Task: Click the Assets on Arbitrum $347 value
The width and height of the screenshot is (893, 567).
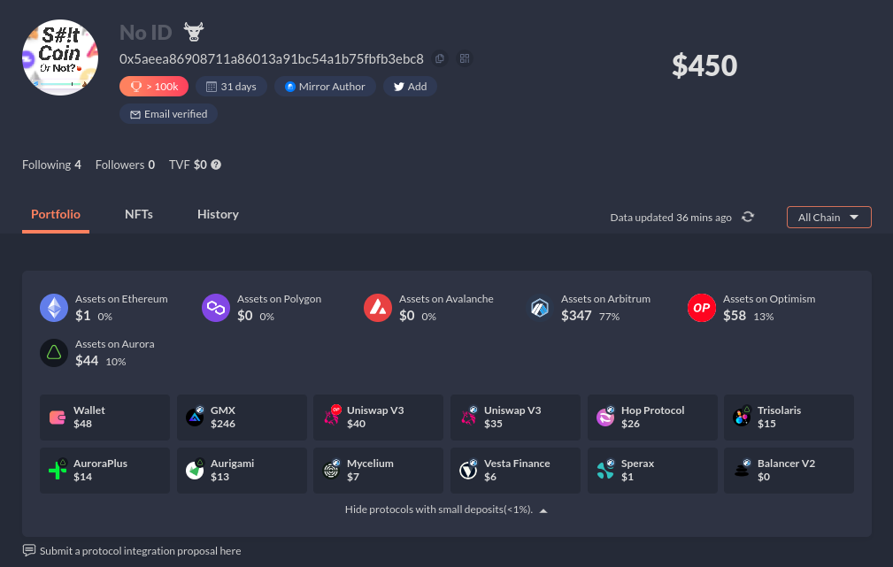Action: [576, 316]
